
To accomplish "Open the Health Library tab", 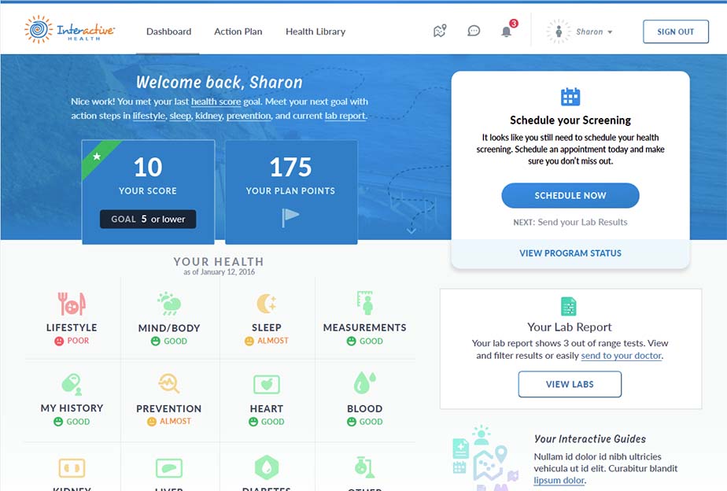I will click(x=316, y=32).
